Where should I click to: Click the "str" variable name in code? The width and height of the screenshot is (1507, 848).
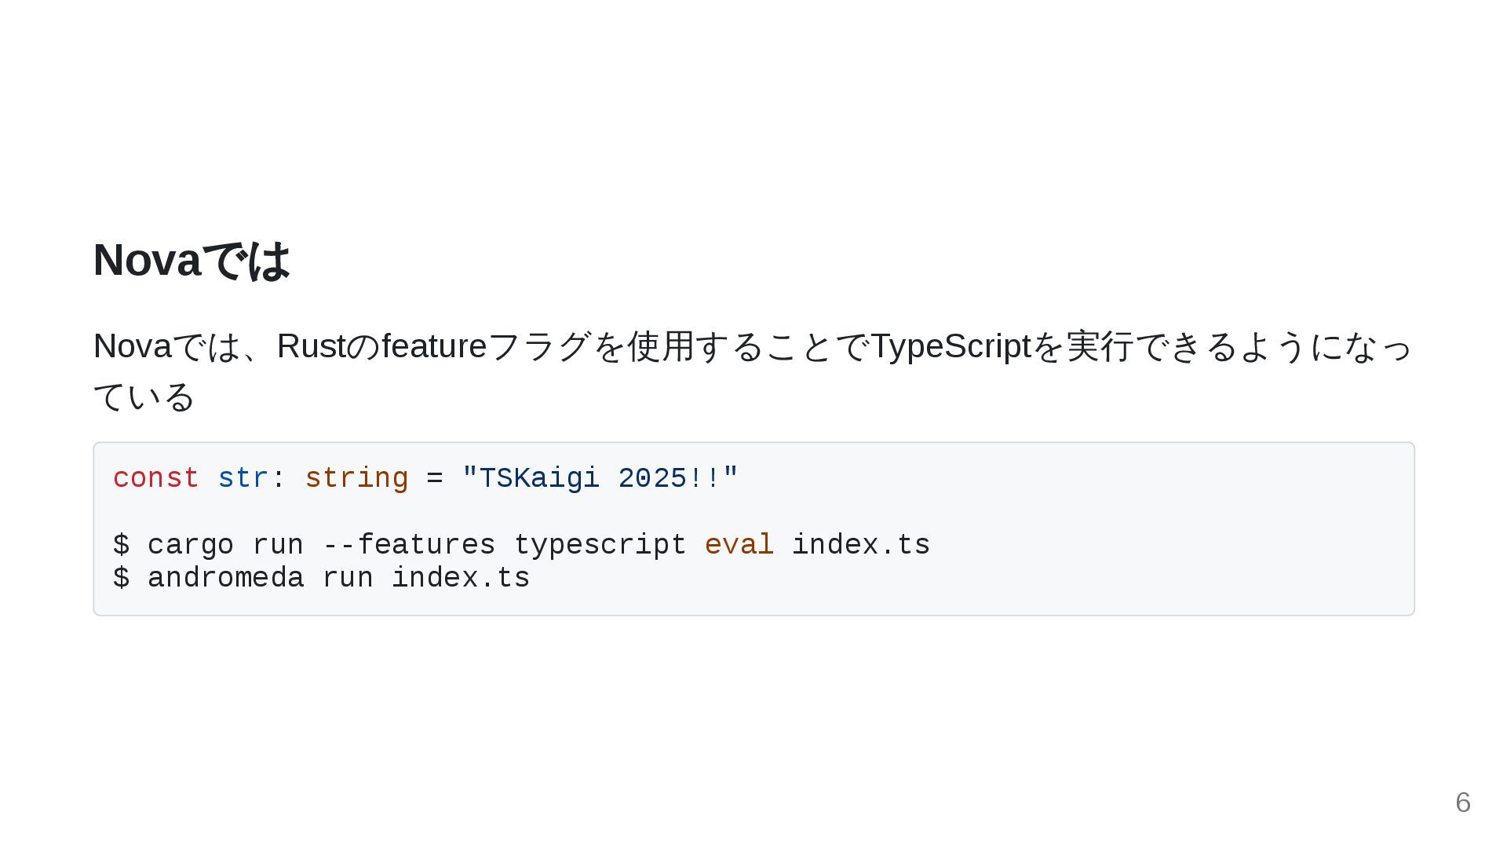243,478
